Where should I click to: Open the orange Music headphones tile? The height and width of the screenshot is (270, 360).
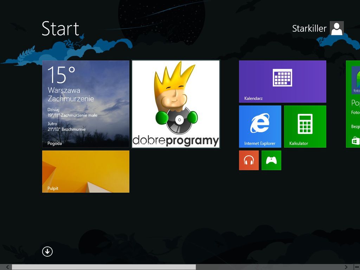pyautogui.click(x=249, y=160)
